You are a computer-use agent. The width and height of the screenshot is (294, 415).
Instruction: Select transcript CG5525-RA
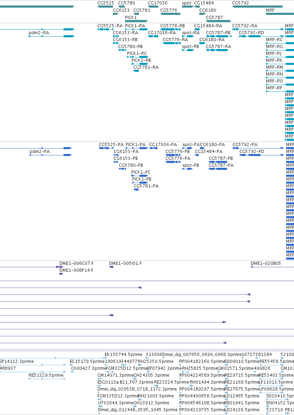click(x=110, y=26)
